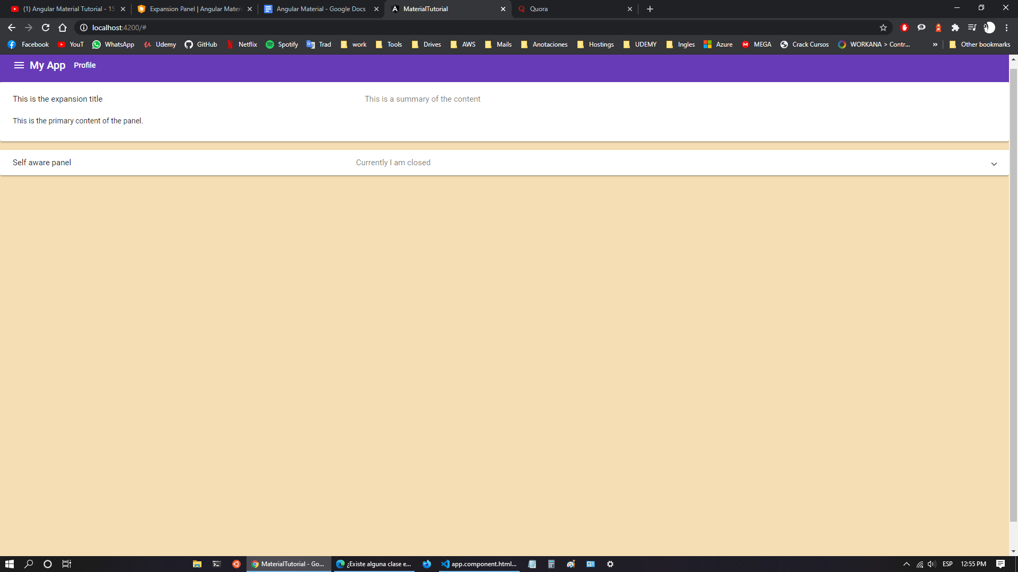Open the hamburger menu in My App toolbar

[x=19, y=65]
